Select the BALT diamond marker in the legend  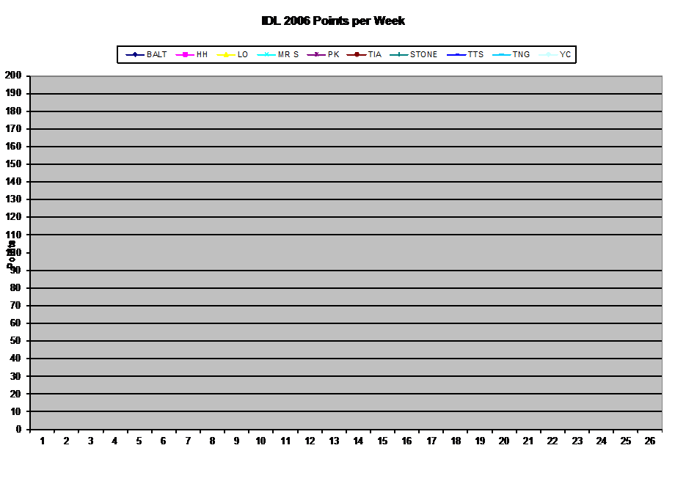click(136, 54)
